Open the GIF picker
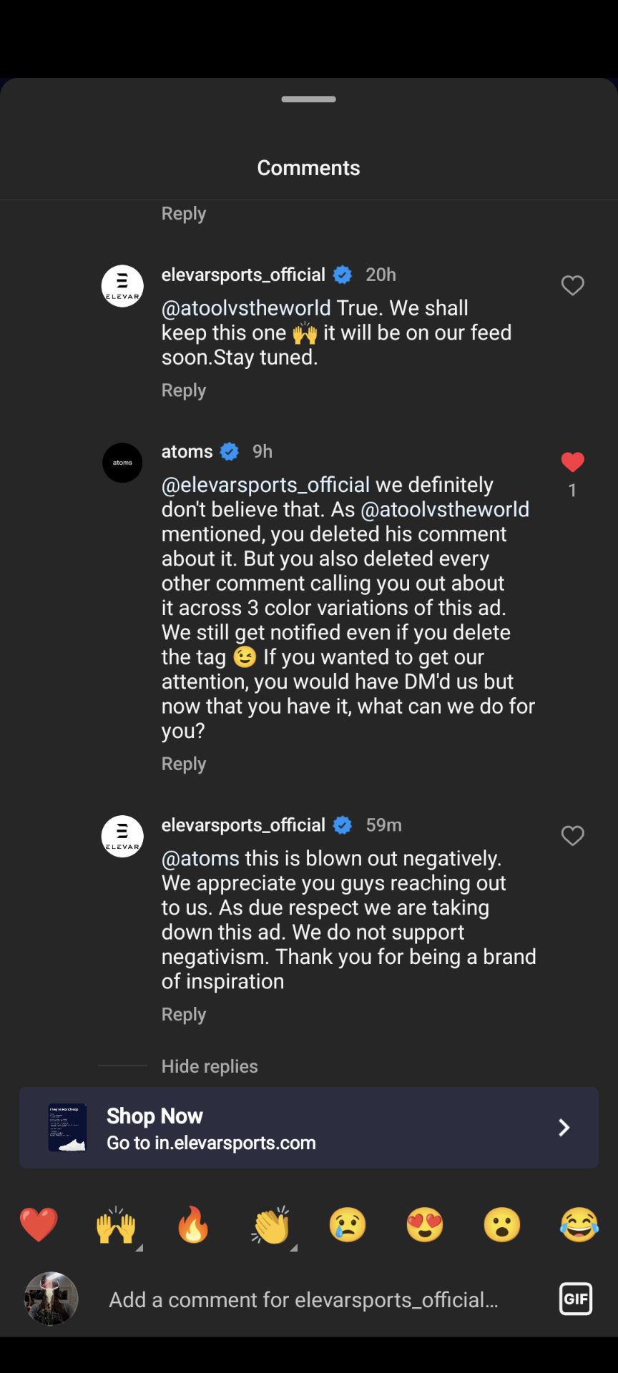This screenshot has height=1373, width=618. click(x=575, y=1299)
